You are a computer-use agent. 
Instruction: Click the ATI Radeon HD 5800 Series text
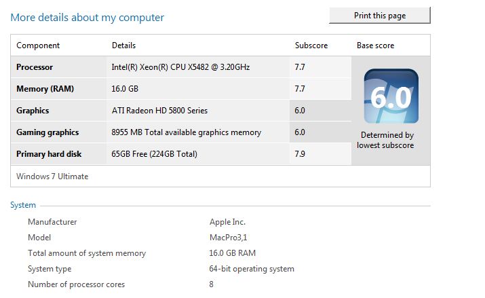(159, 111)
